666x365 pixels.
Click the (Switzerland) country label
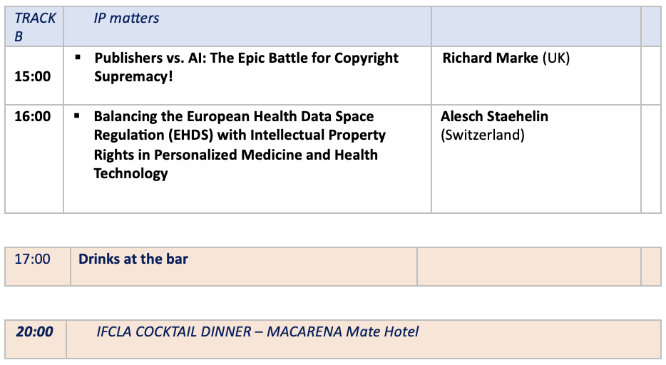click(x=483, y=135)
